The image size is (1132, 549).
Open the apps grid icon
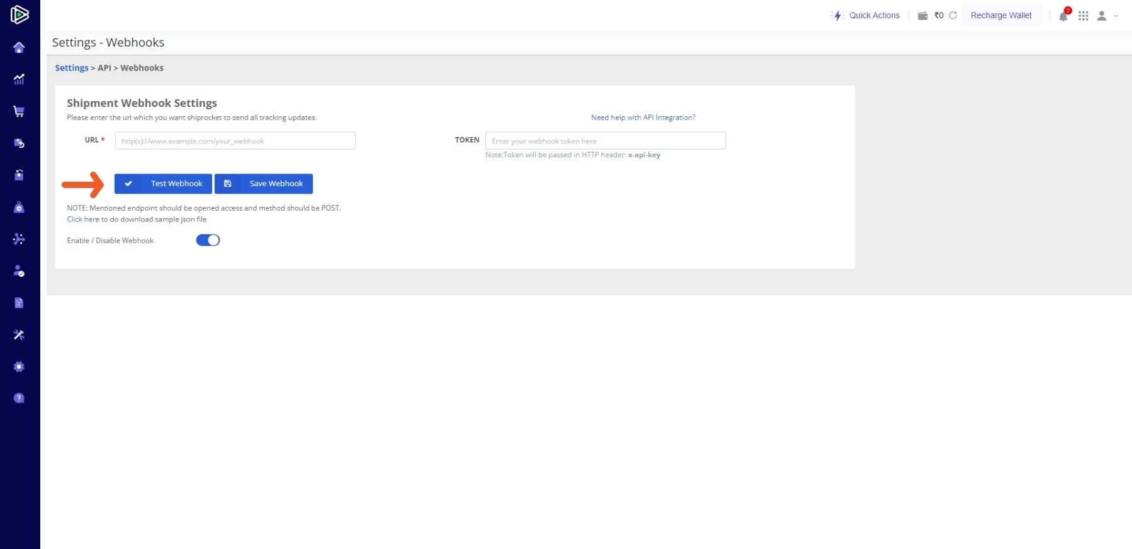[x=1084, y=16]
